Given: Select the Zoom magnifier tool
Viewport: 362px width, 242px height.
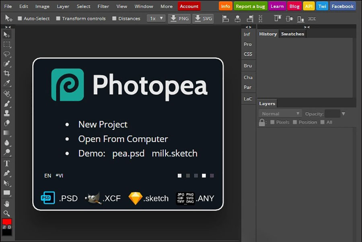Looking at the screenshot, I should pyautogui.click(x=7, y=213).
